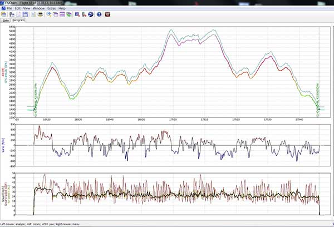Screen dimensions: 334x227
Task: Click the magnifying glass zoom icon
Action: coord(49,14)
